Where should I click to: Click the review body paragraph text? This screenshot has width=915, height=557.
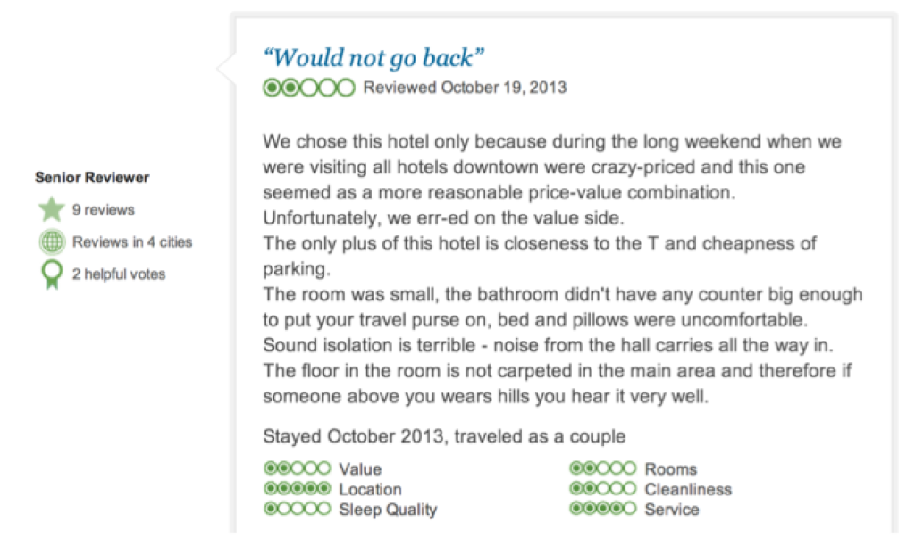563,268
